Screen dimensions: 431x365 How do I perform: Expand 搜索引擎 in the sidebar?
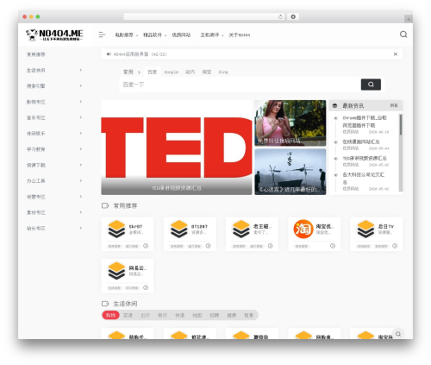[54, 86]
